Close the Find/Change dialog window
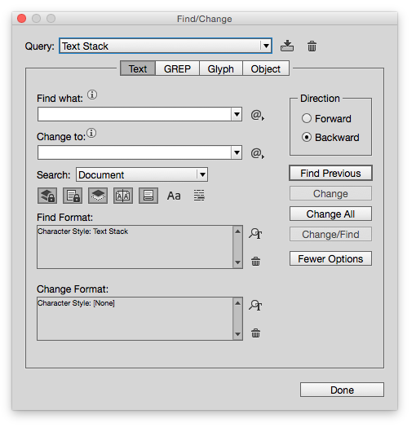 [21, 19]
